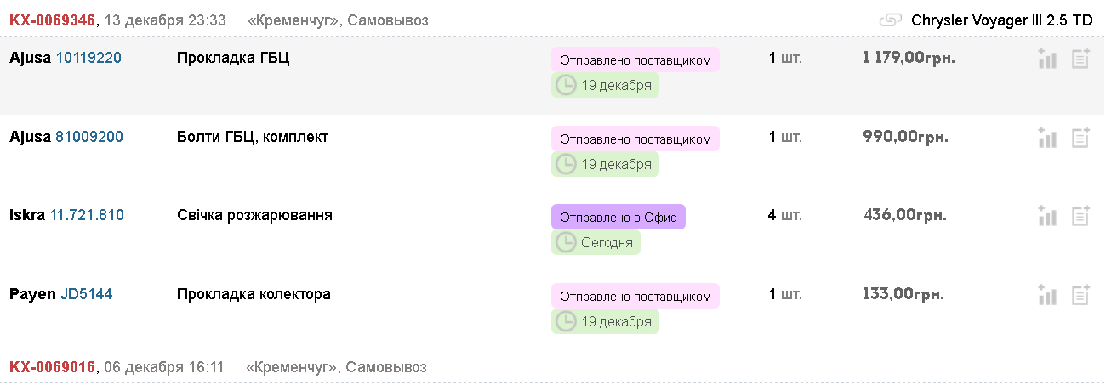The width and height of the screenshot is (1117, 385).
Task: Open statistics chart icon for Iskra row
Action: click(x=1047, y=216)
